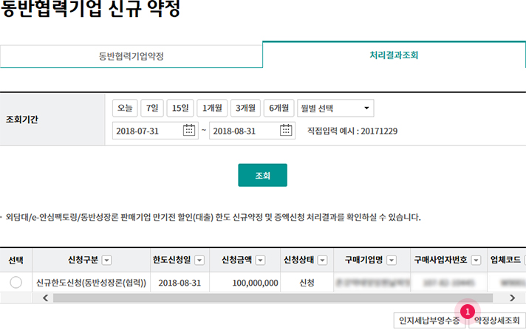
Task: Click the start date field 2018-07-31
Action: click(x=148, y=131)
